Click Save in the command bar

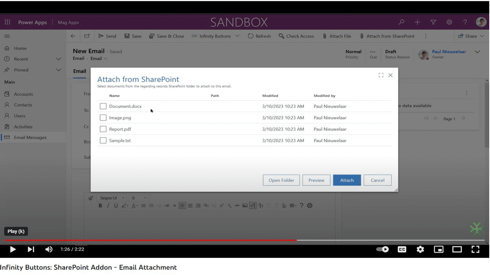pos(133,36)
